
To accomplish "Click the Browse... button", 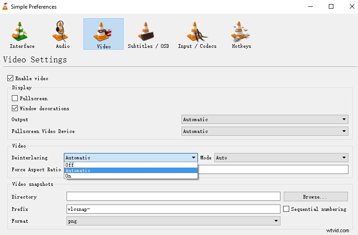I will 315,197.
